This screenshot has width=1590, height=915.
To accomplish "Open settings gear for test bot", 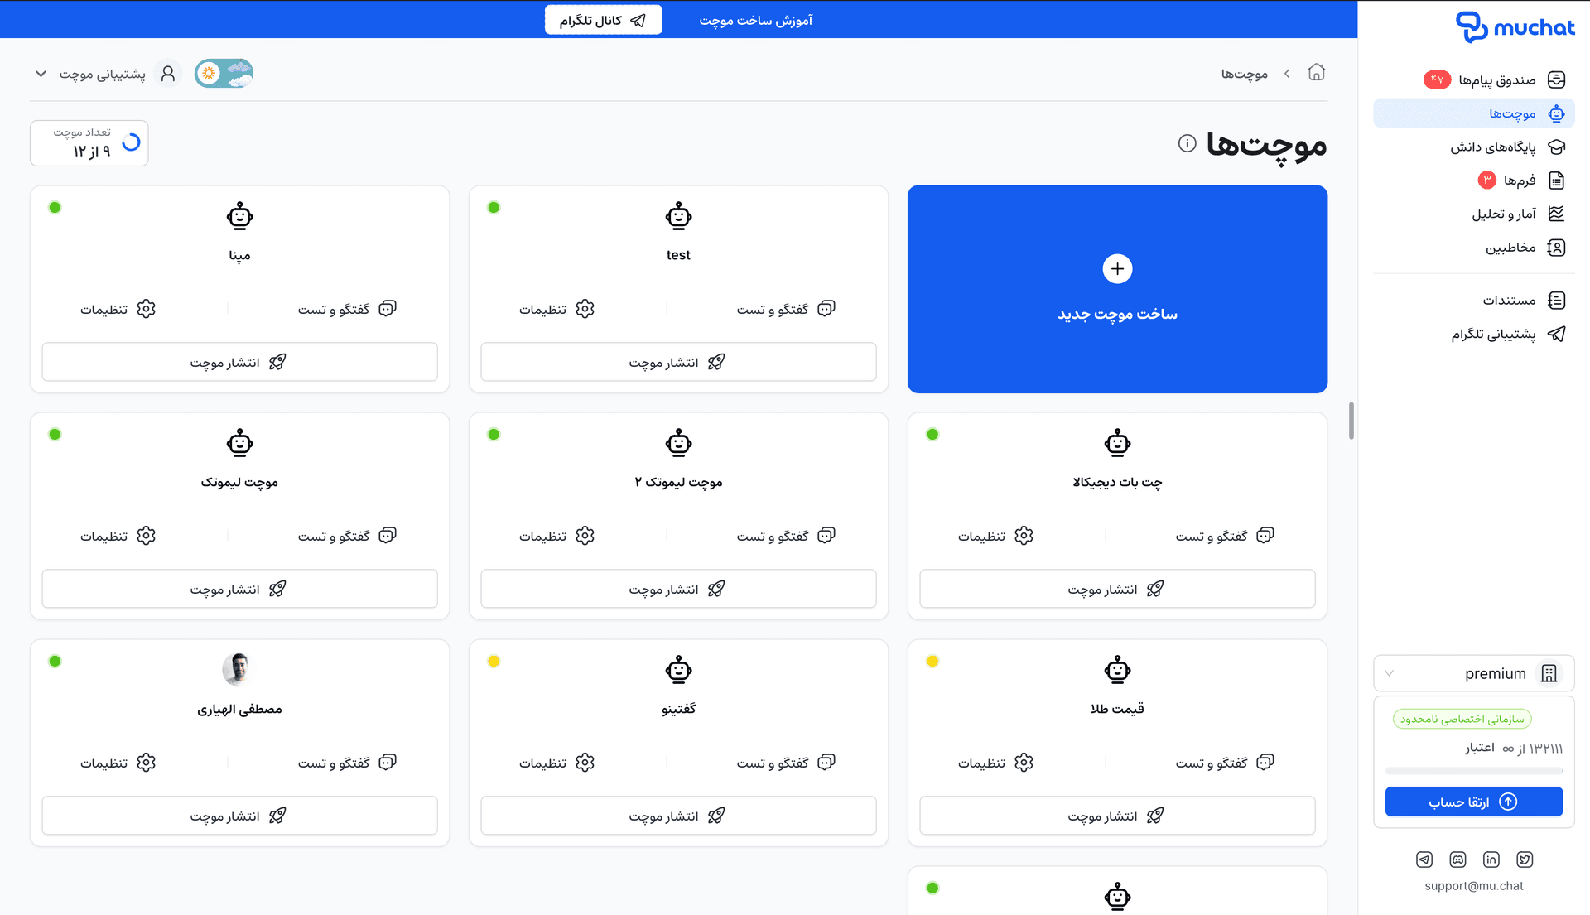I will (x=585, y=309).
